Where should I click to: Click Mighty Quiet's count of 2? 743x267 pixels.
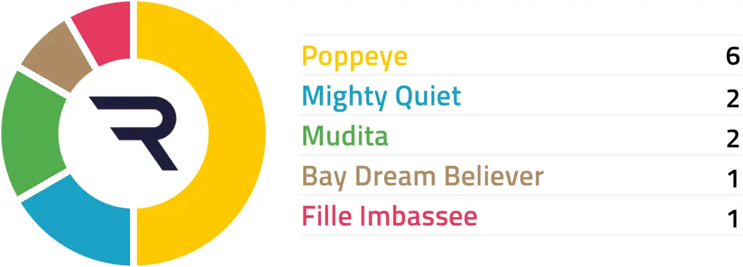(733, 100)
